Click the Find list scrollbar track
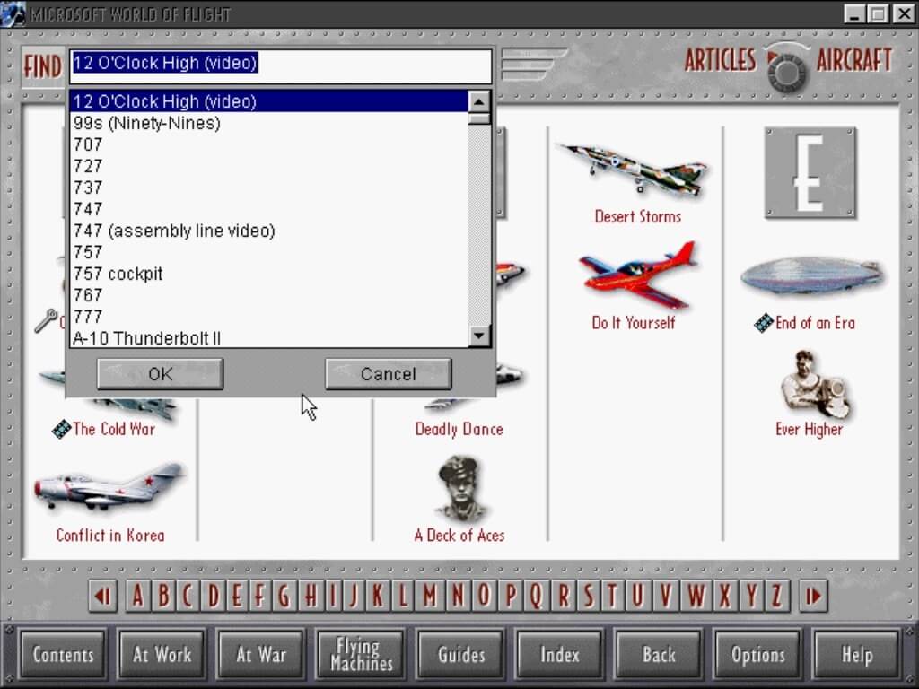This screenshot has width=919, height=689. [479, 225]
